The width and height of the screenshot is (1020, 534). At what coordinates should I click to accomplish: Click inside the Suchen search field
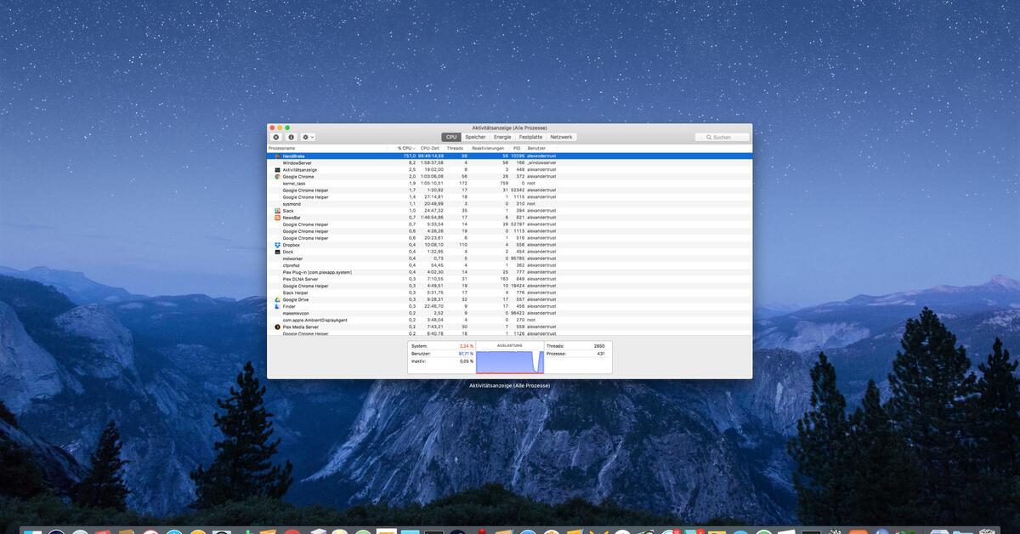pos(721,136)
